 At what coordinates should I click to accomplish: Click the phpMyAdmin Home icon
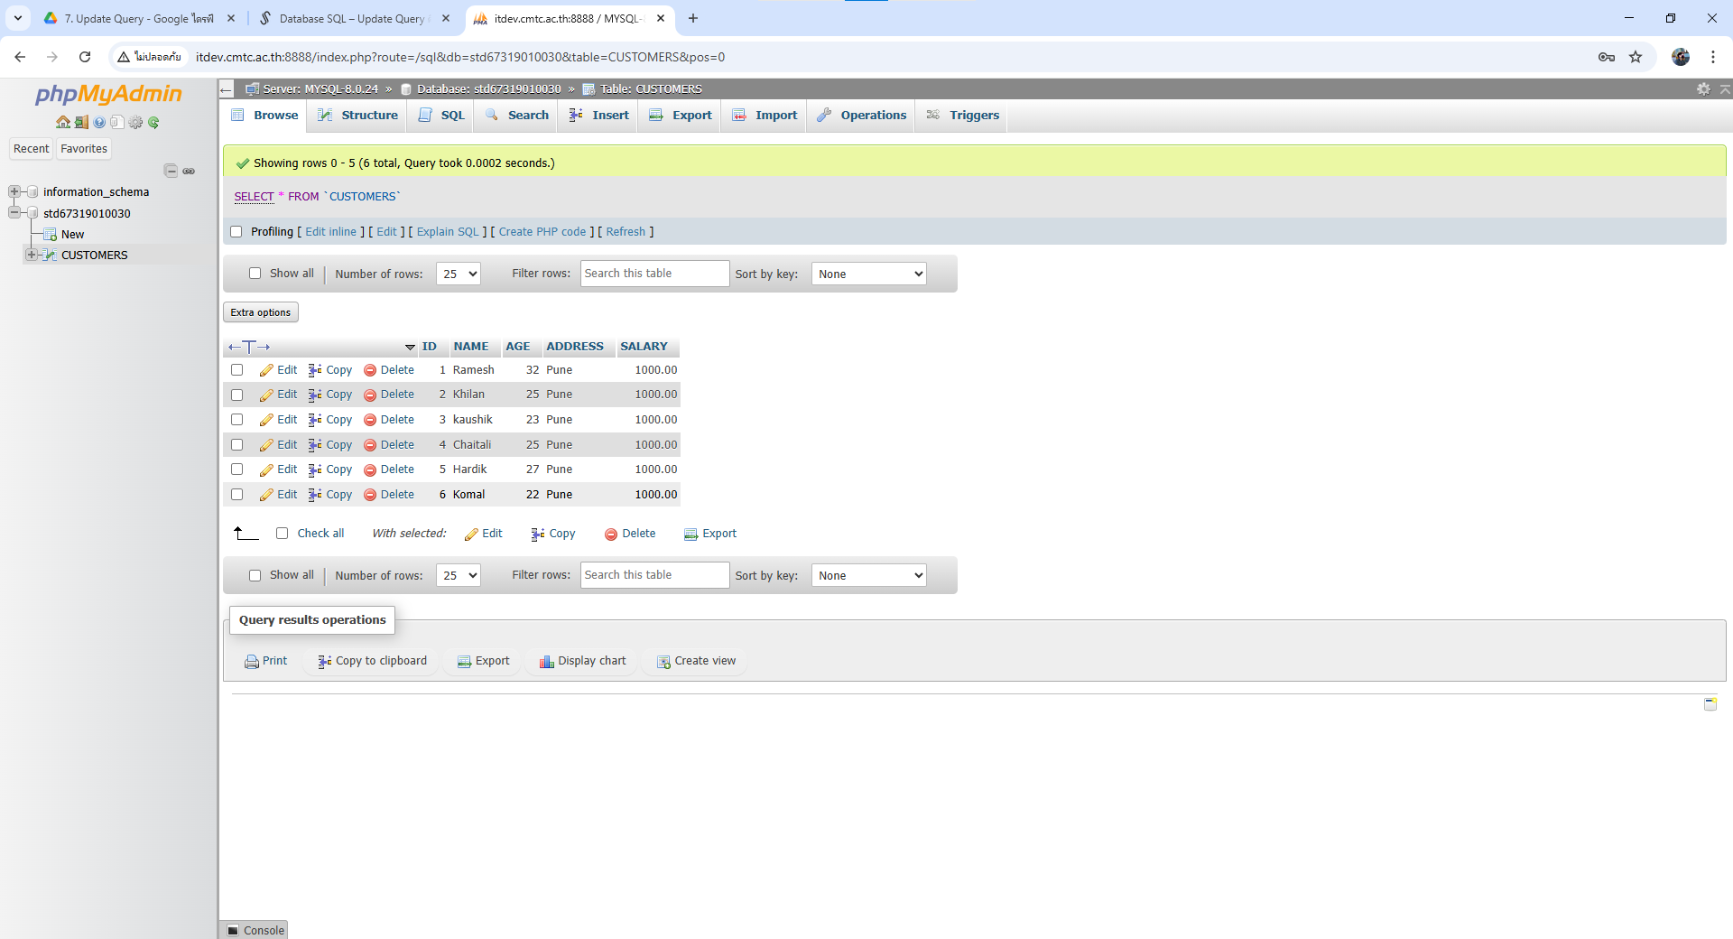tap(62, 123)
